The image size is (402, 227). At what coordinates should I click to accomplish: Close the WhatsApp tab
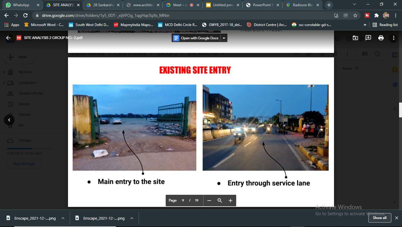click(x=38, y=5)
